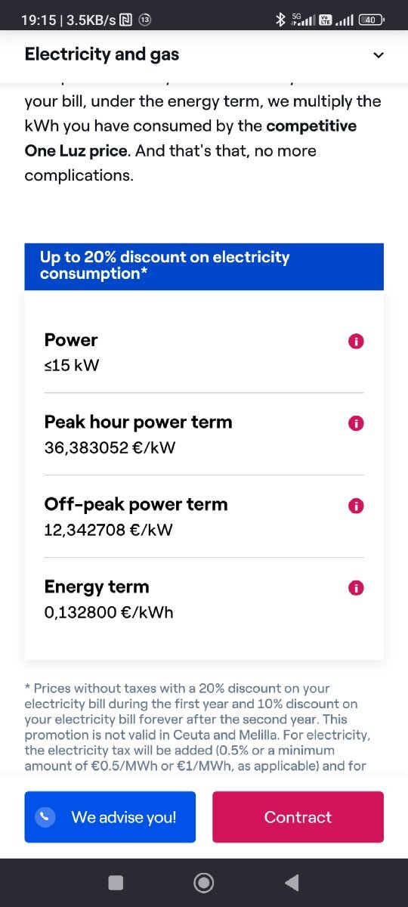Tap phone icon in We advise you button
Viewport: 408px width, 907px height.
[46, 817]
